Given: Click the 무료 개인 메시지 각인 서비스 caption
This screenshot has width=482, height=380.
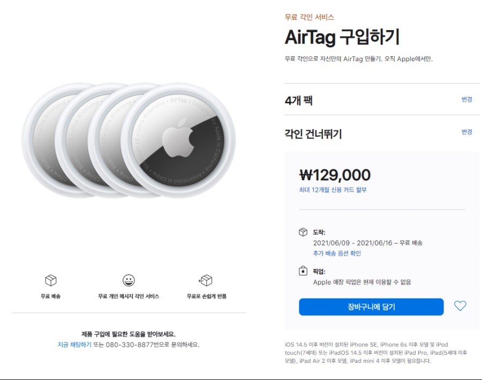Looking at the screenshot, I should pyautogui.click(x=129, y=296).
